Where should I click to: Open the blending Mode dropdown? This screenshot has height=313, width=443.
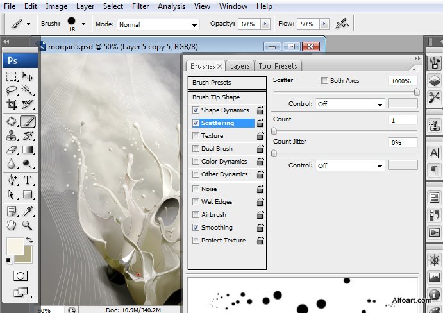(158, 24)
